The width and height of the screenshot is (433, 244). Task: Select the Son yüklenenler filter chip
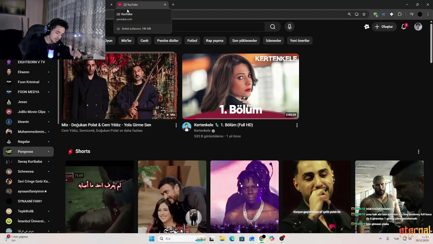245,41
